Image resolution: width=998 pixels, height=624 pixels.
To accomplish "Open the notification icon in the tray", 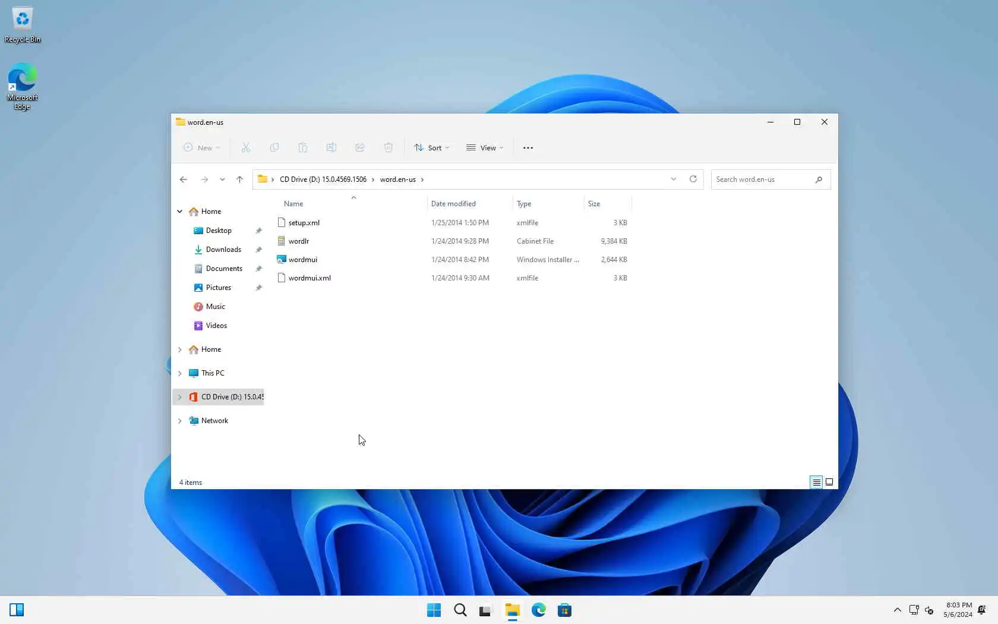I will [982, 610].
